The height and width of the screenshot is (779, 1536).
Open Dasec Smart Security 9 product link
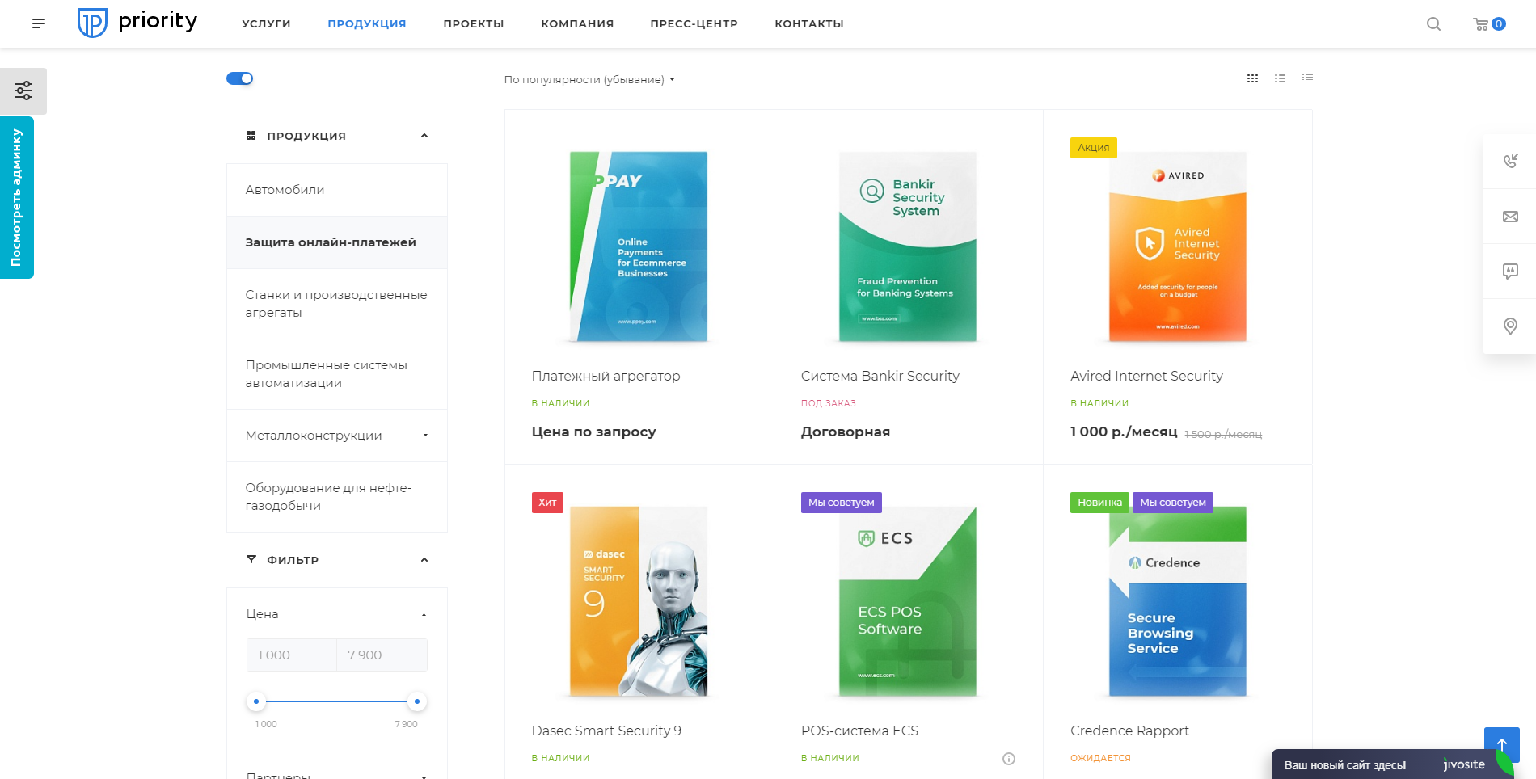[x=606, y=731]
